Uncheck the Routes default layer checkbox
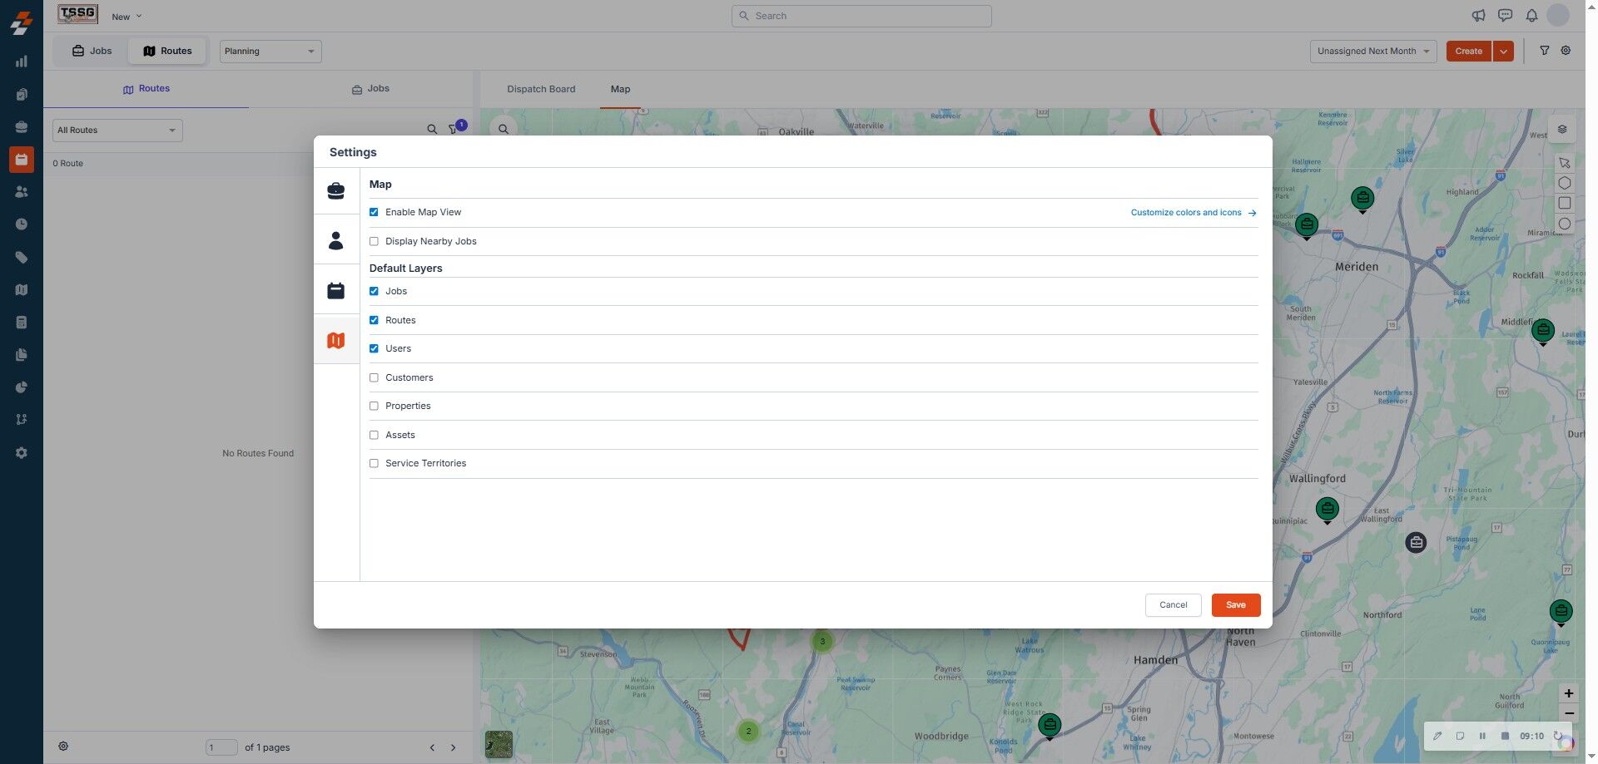 pyautogui.click(x=374, y=320)
